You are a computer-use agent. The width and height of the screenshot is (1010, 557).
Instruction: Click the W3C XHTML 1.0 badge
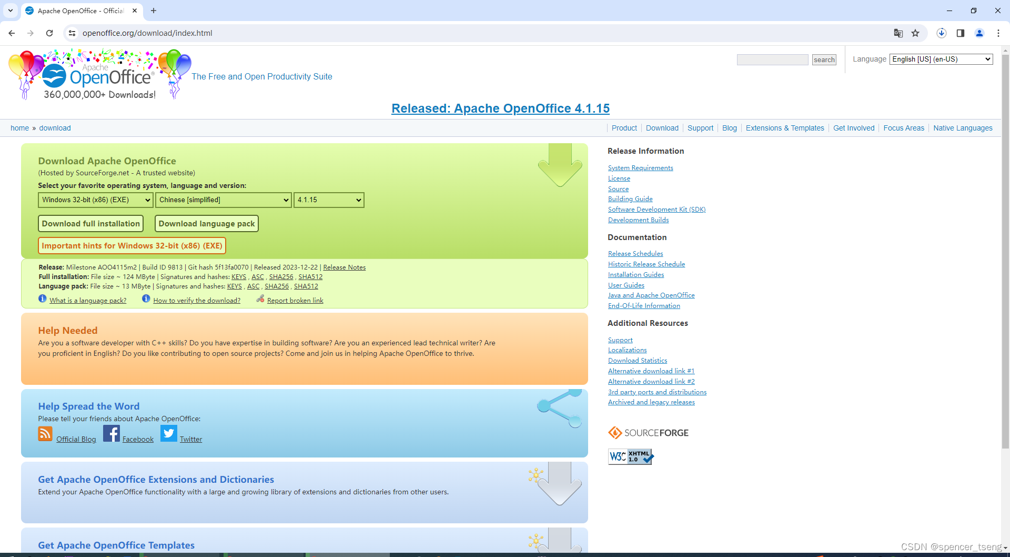(x=630, y=456)
